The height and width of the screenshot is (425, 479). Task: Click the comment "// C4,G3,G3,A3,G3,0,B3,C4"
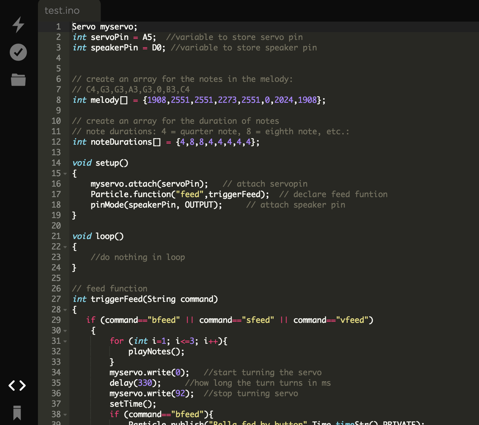pos(131,89)
